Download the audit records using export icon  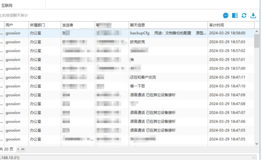(253, 15)
